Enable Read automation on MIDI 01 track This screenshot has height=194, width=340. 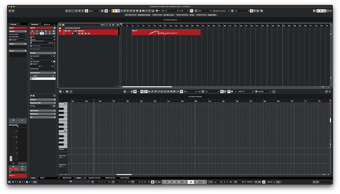(x=79, y=33)
